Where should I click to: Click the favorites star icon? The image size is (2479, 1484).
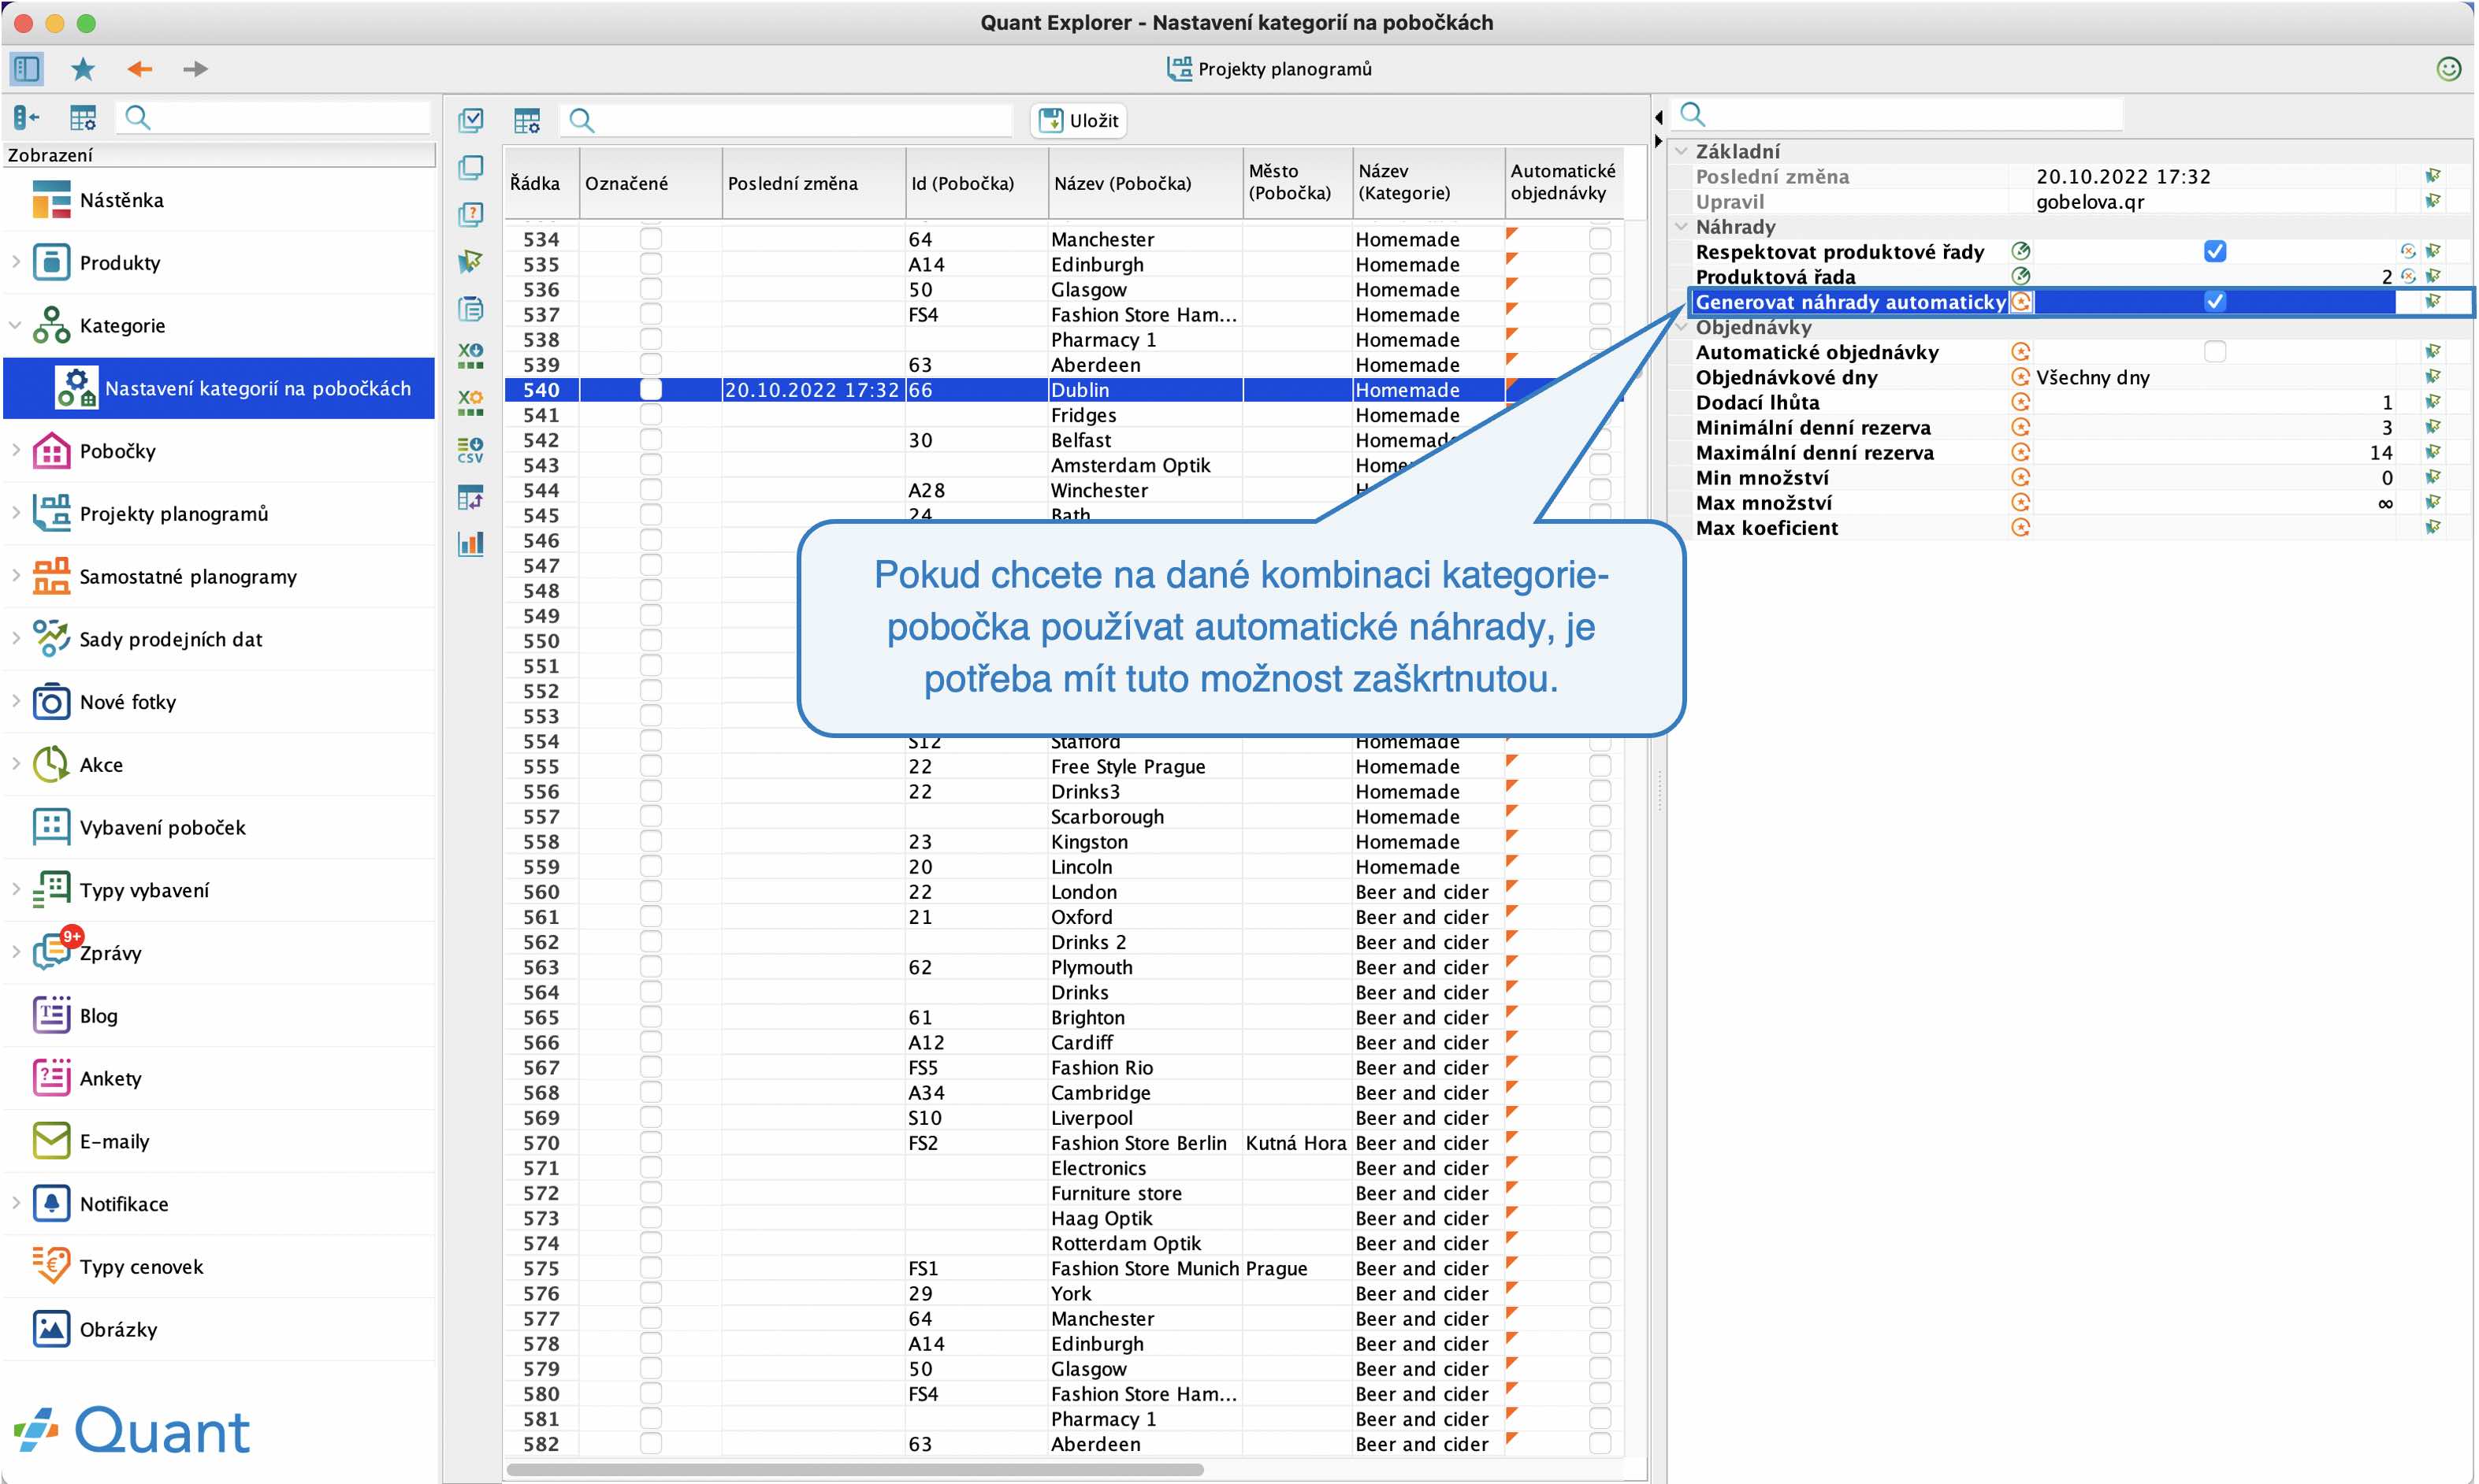(83, 69)
